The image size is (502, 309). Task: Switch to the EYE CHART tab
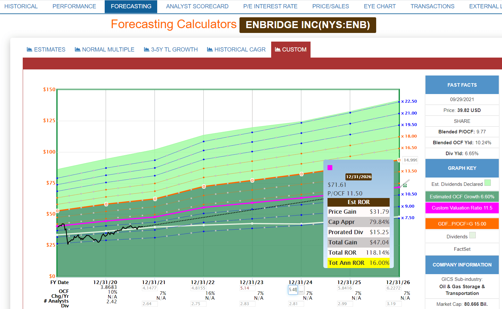[x=380, y=6]
